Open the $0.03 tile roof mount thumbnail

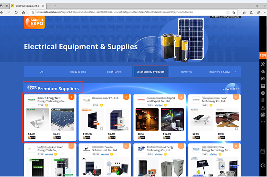[x=227, y=119]
